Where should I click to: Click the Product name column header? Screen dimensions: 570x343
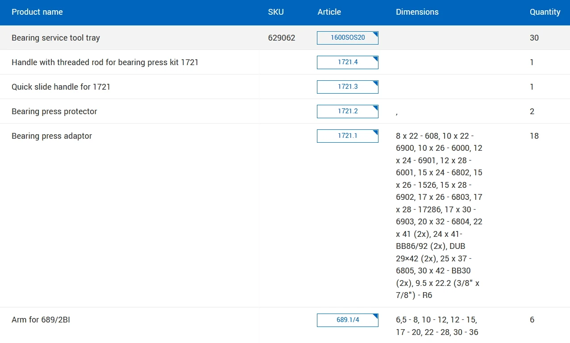coord(37,12)
